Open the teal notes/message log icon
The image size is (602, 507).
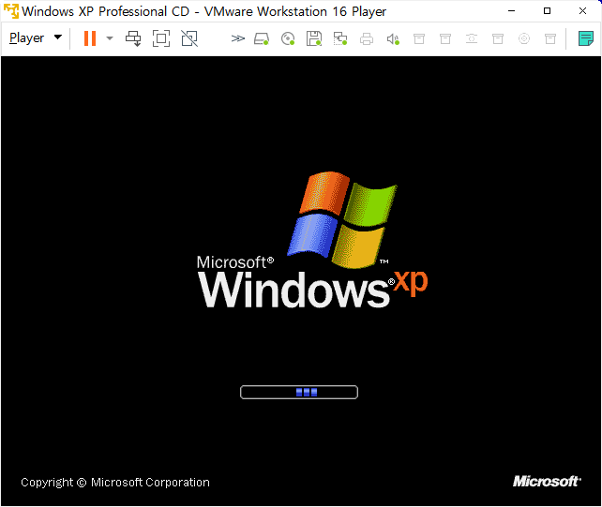586,38
